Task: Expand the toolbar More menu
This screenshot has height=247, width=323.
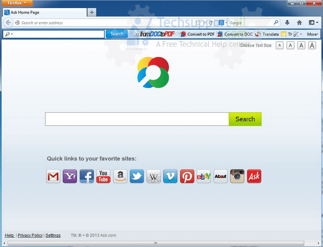Action: point(313,34)
